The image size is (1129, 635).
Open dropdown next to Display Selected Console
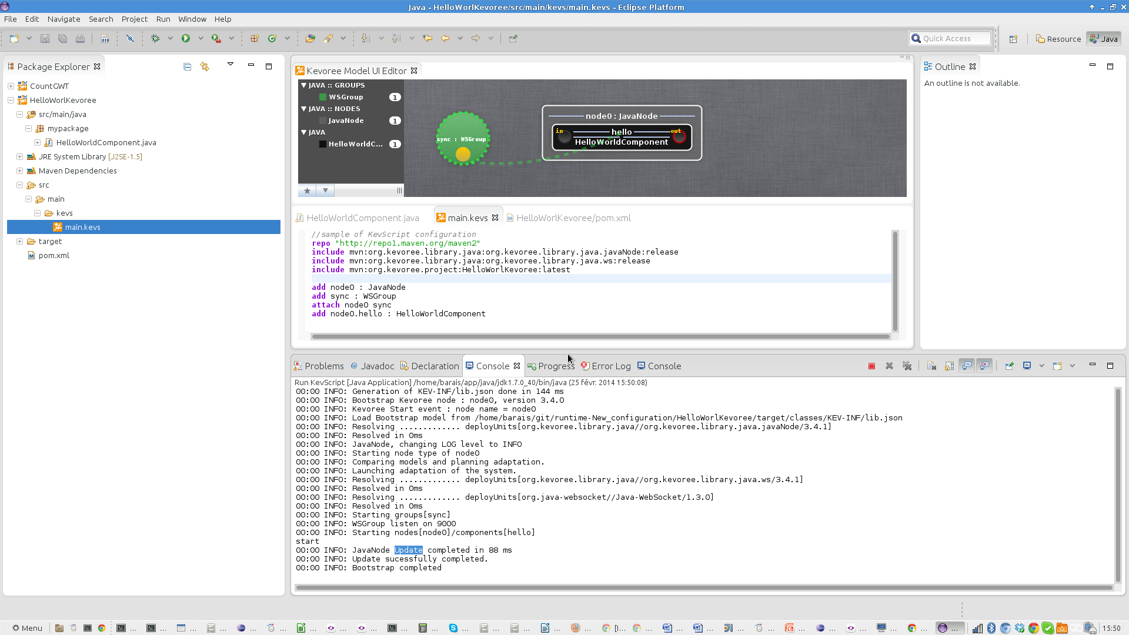(1041, 366)
